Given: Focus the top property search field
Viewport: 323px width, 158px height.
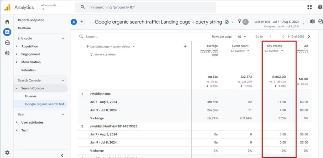Looking at the screenshot, I should pyautogui.click(x=145, y=8).
